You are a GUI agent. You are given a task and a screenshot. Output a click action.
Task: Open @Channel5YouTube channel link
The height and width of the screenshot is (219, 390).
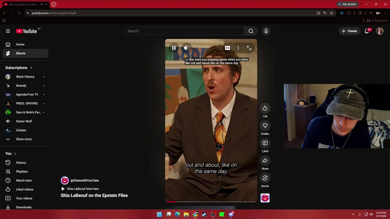pyautogui.click(x=85, y=180)
